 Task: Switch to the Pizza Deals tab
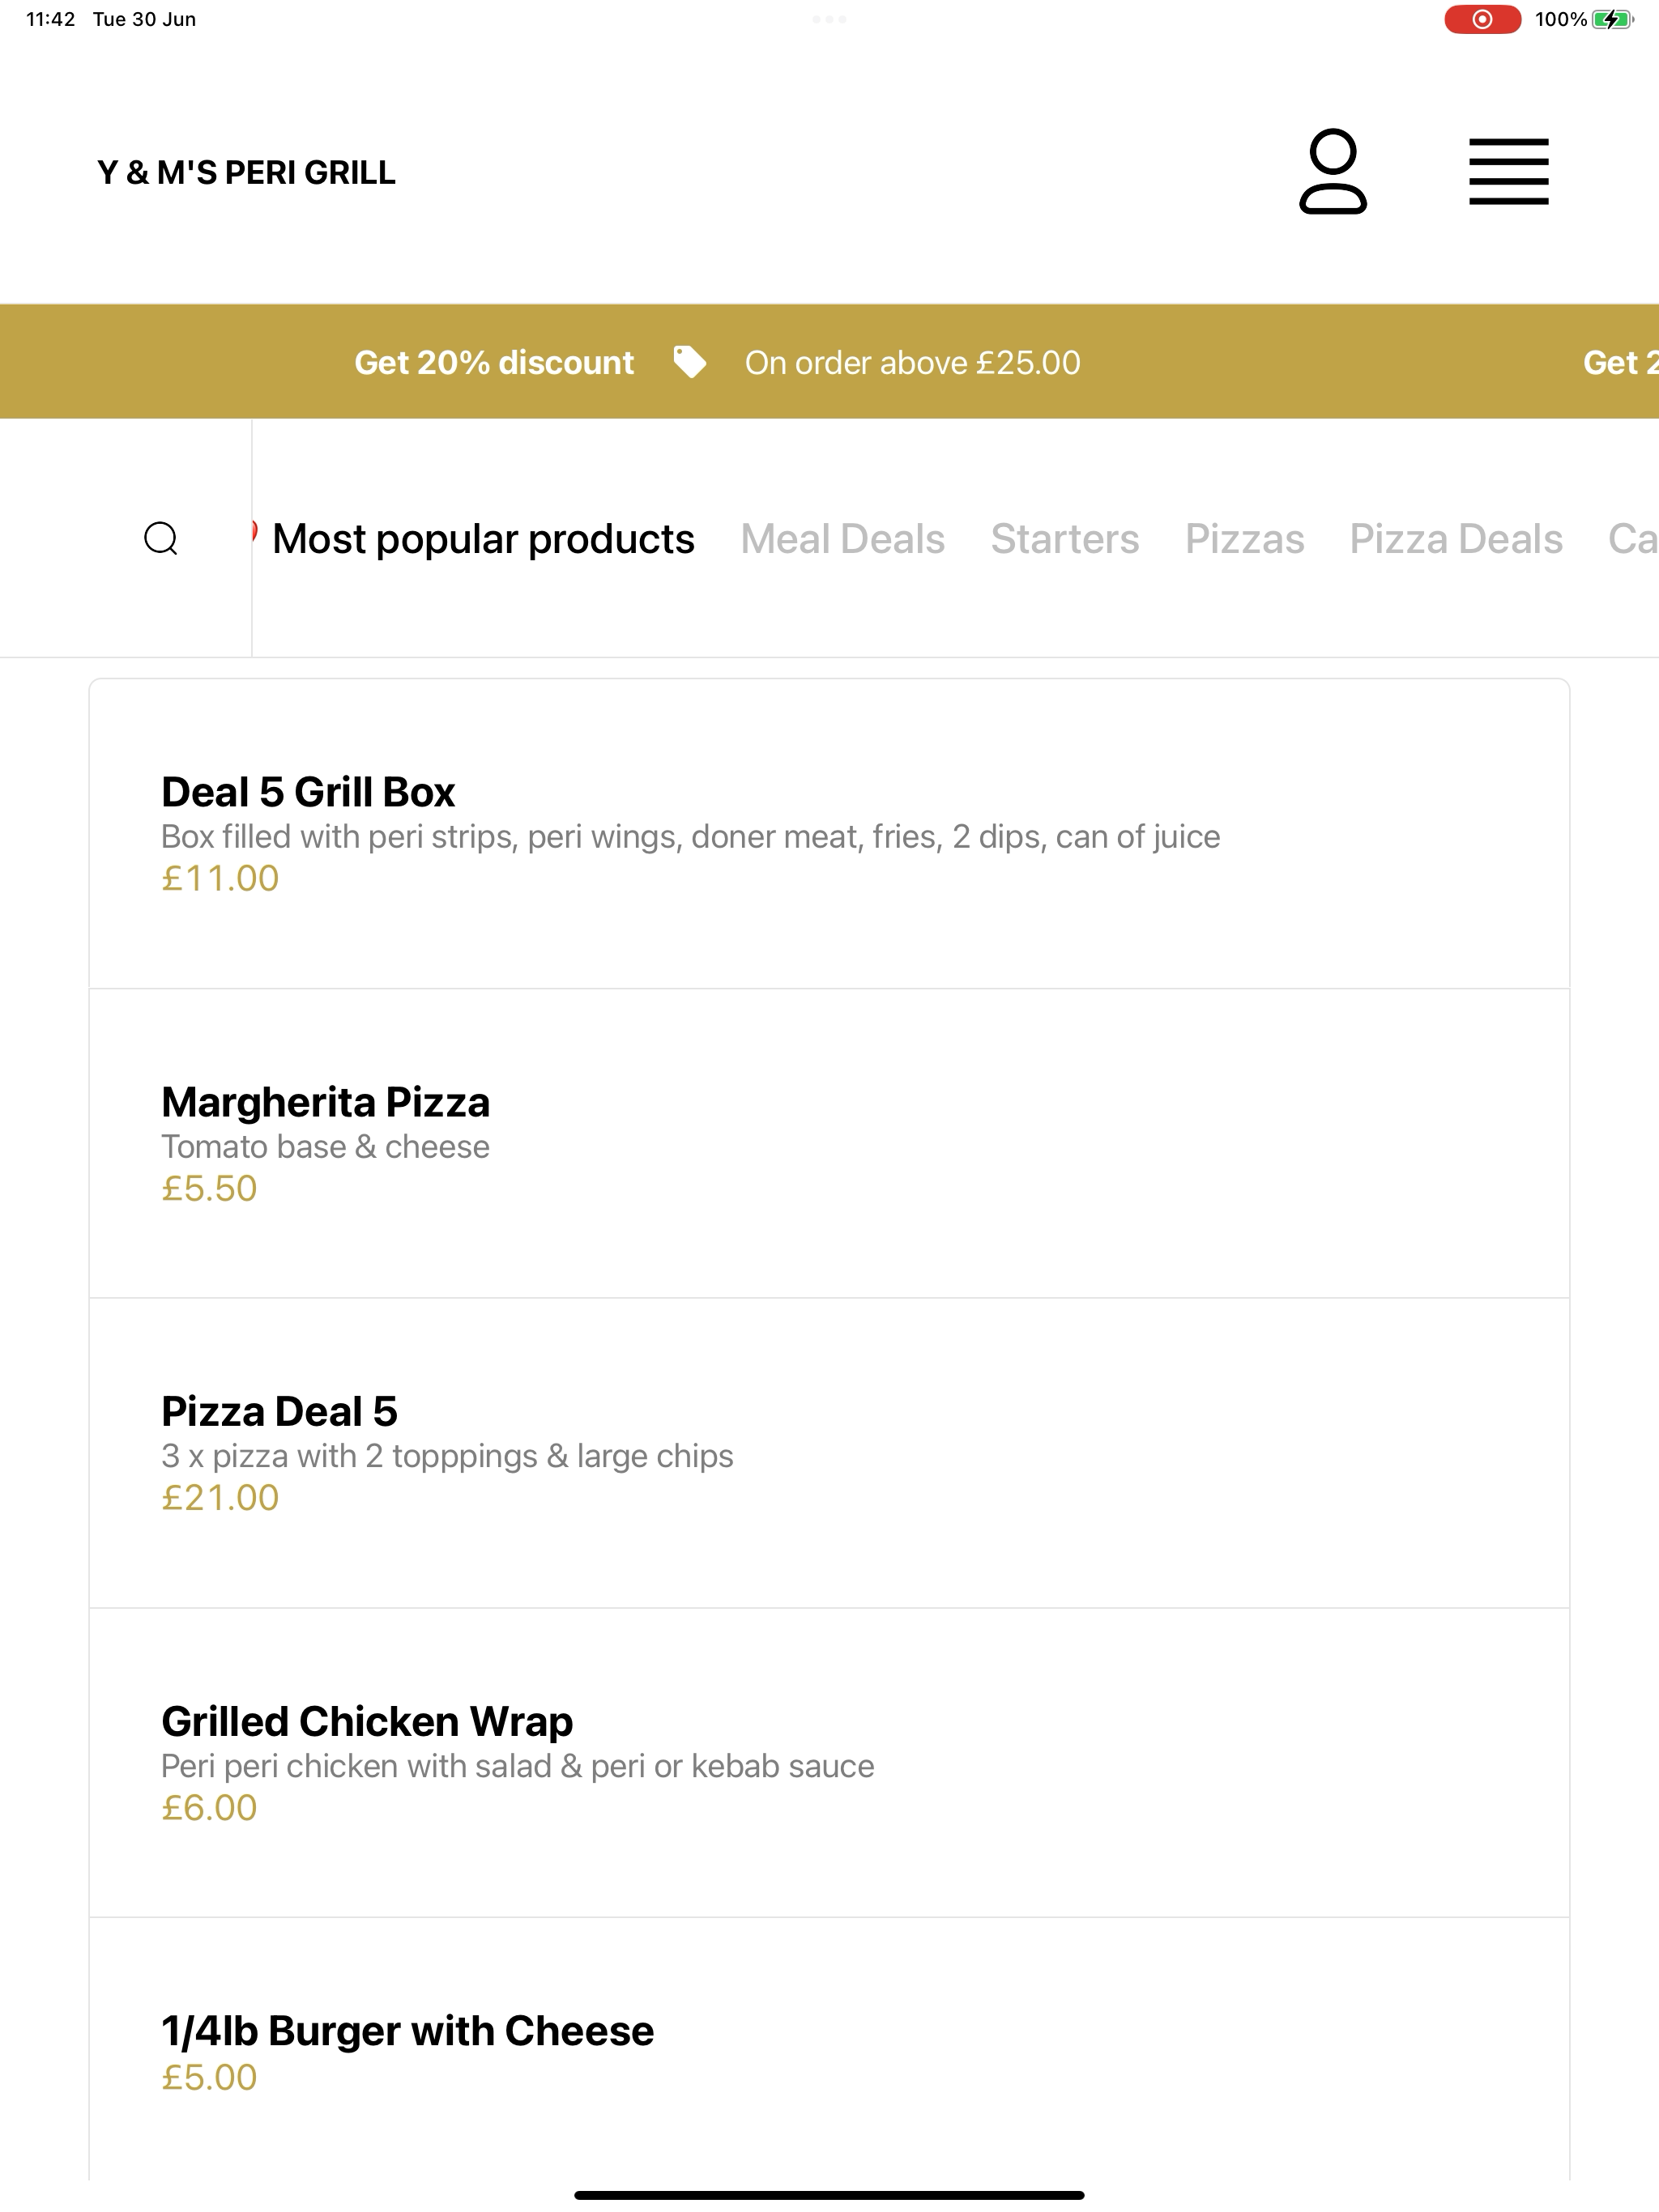point(1456,539)
